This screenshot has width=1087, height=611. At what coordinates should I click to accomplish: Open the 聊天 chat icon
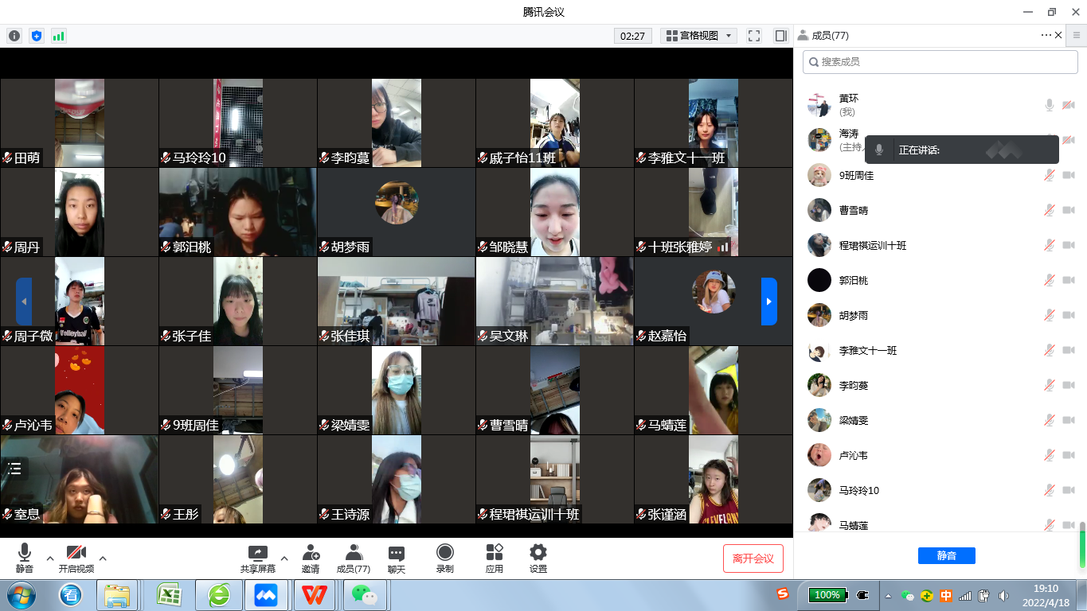(x=396, y=558)
